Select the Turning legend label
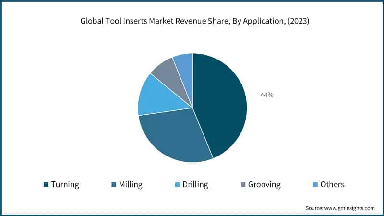 pos(65,185)
